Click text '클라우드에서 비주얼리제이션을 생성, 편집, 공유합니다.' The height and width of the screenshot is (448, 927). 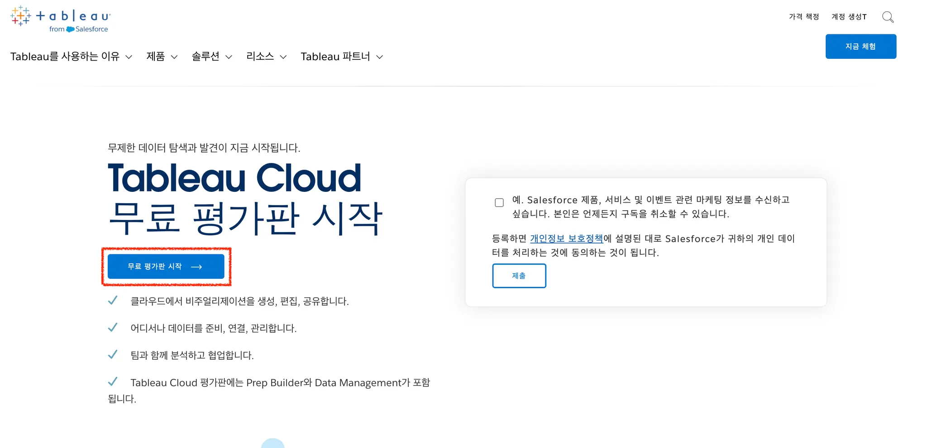pyautogui.click(x=239, y=301)
